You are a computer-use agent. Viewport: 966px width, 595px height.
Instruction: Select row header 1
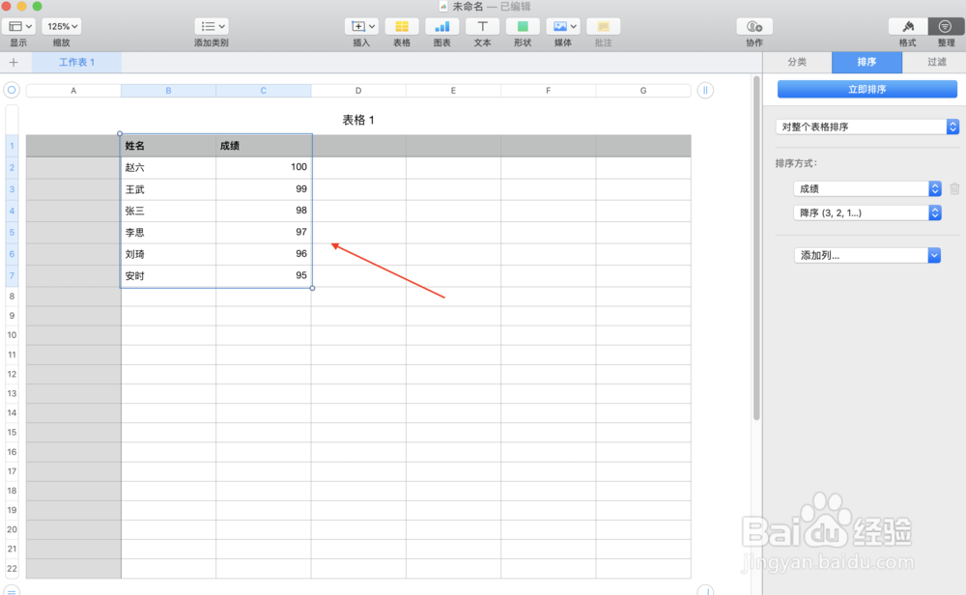(12, 146)
